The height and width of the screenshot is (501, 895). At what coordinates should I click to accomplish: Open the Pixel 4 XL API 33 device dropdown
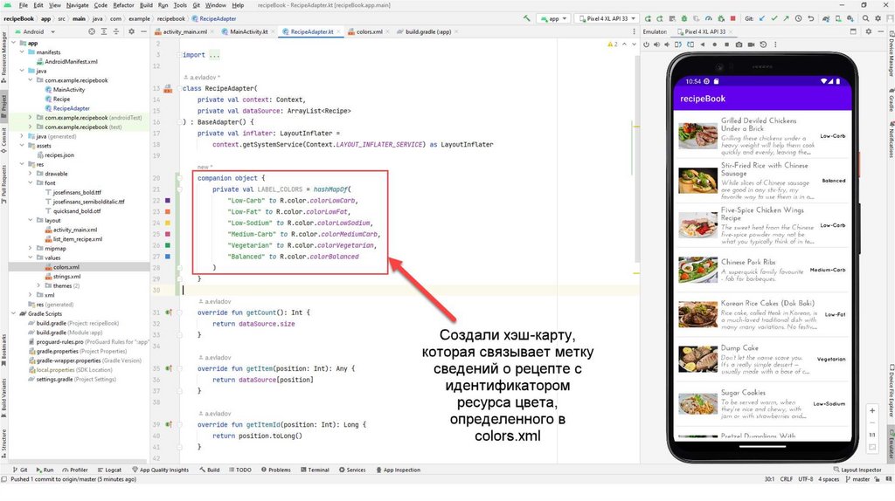(x=606, y=17)
